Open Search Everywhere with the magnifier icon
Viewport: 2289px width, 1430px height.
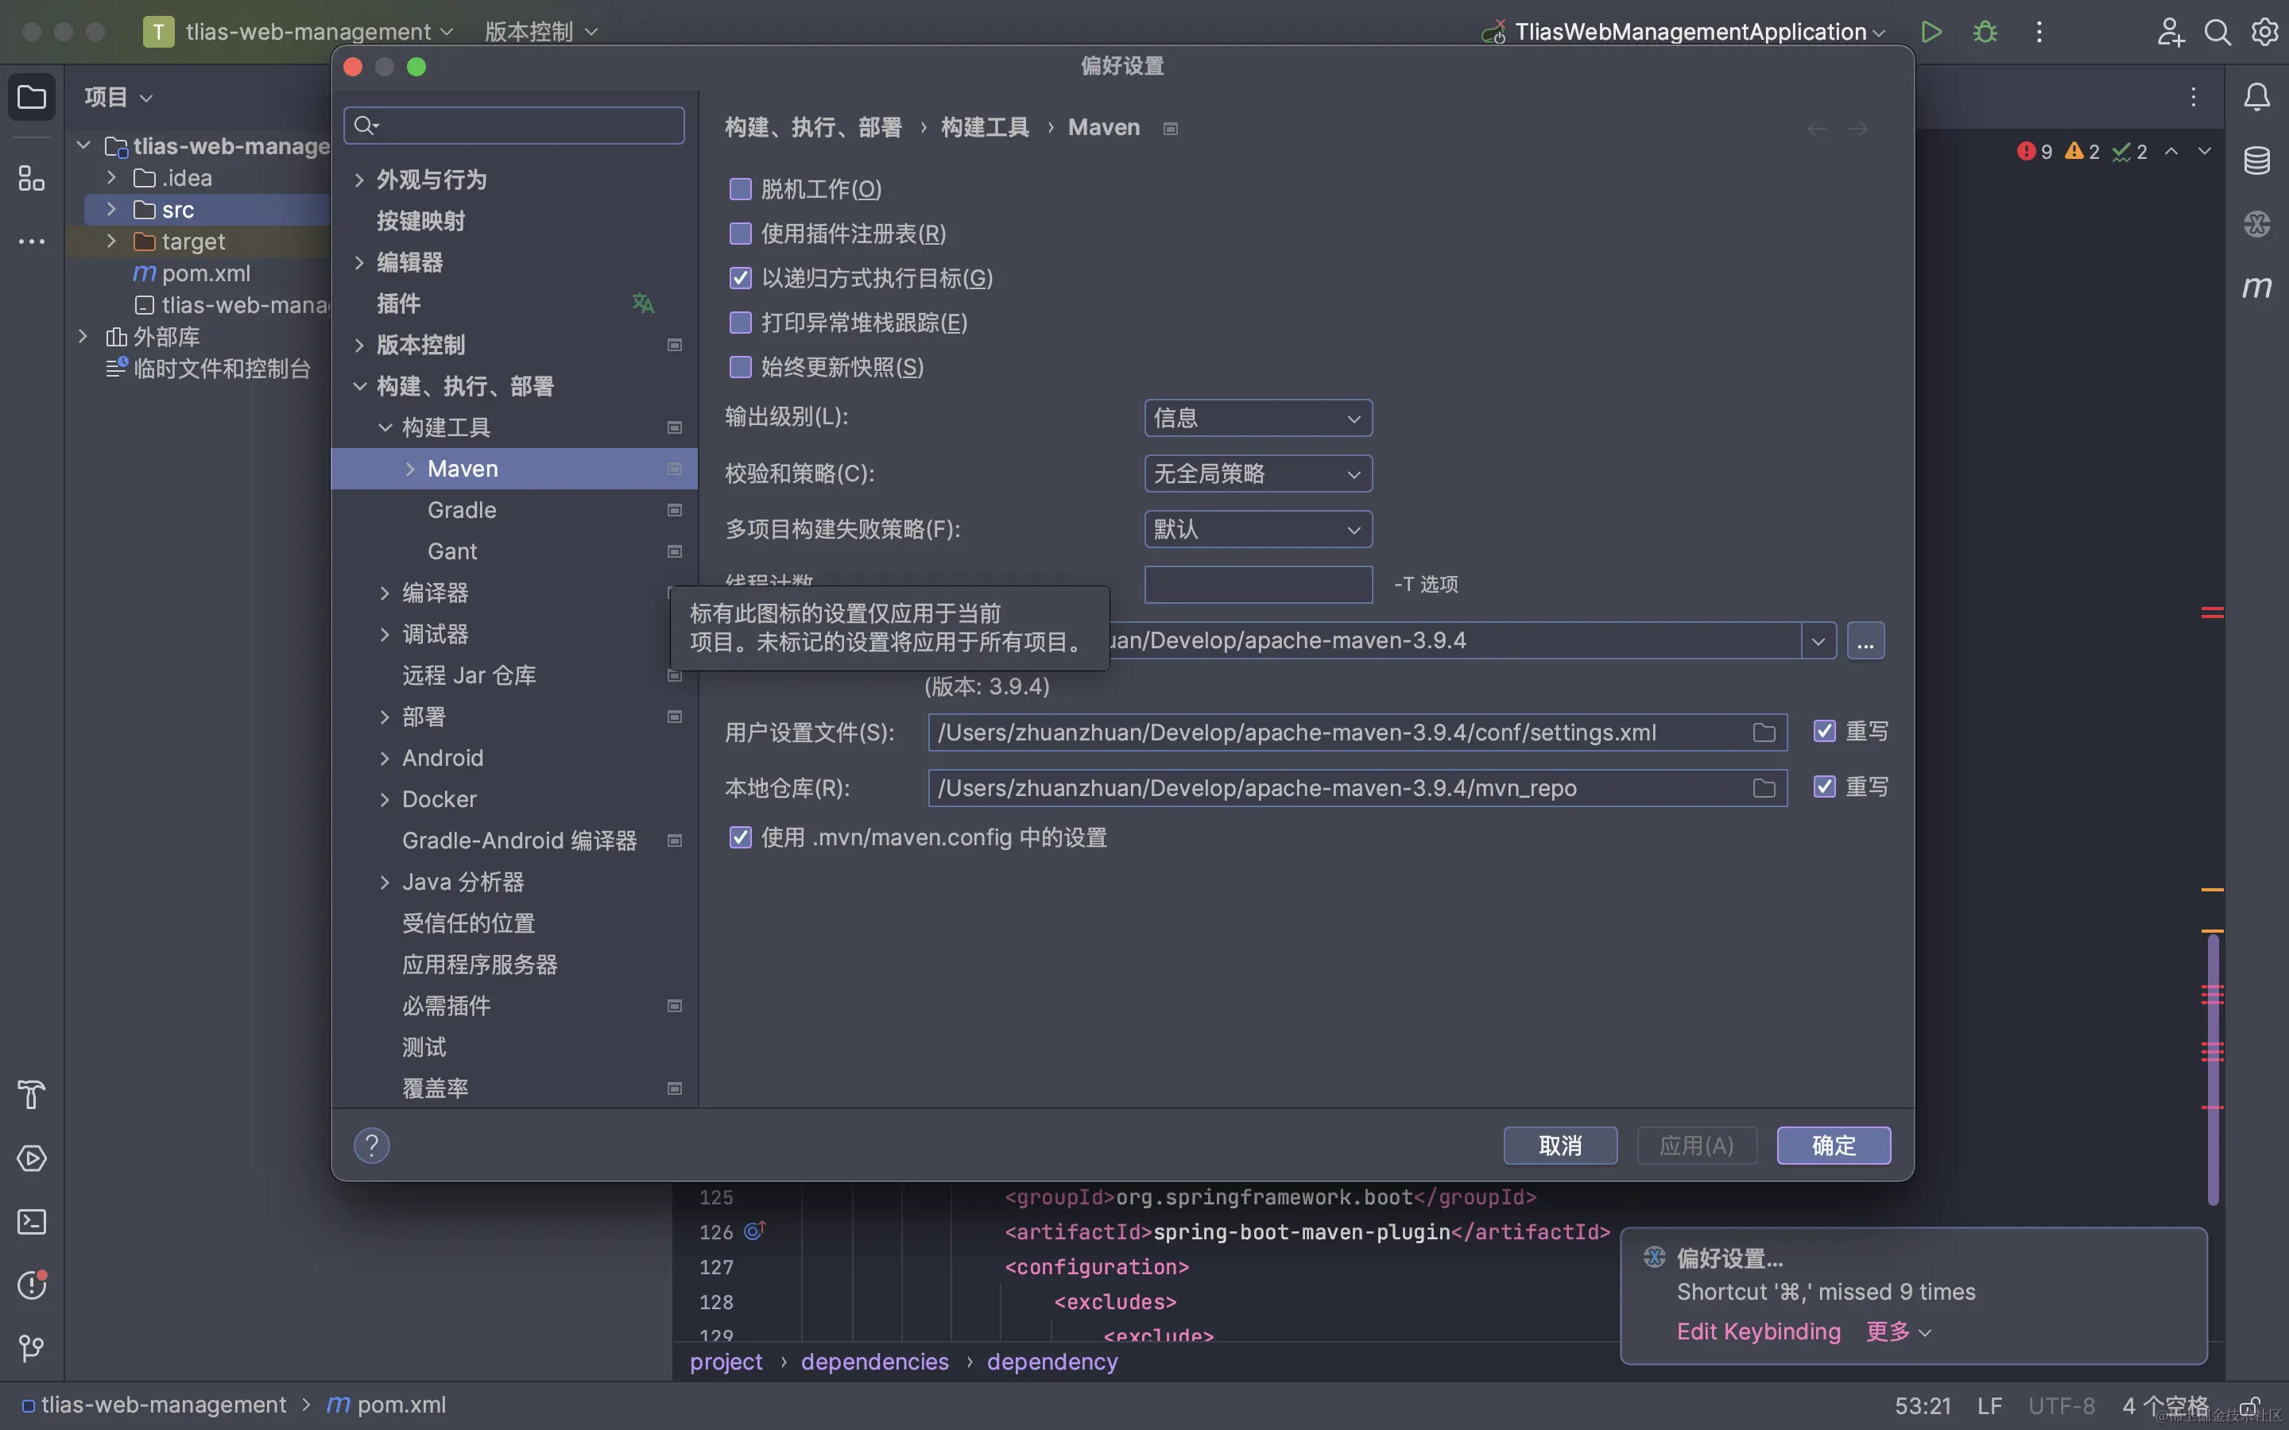[2218, 31]
